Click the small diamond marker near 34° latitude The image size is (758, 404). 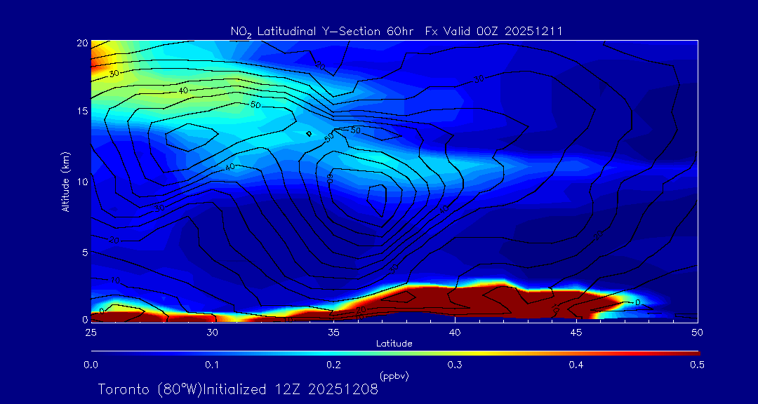[309, 133]
